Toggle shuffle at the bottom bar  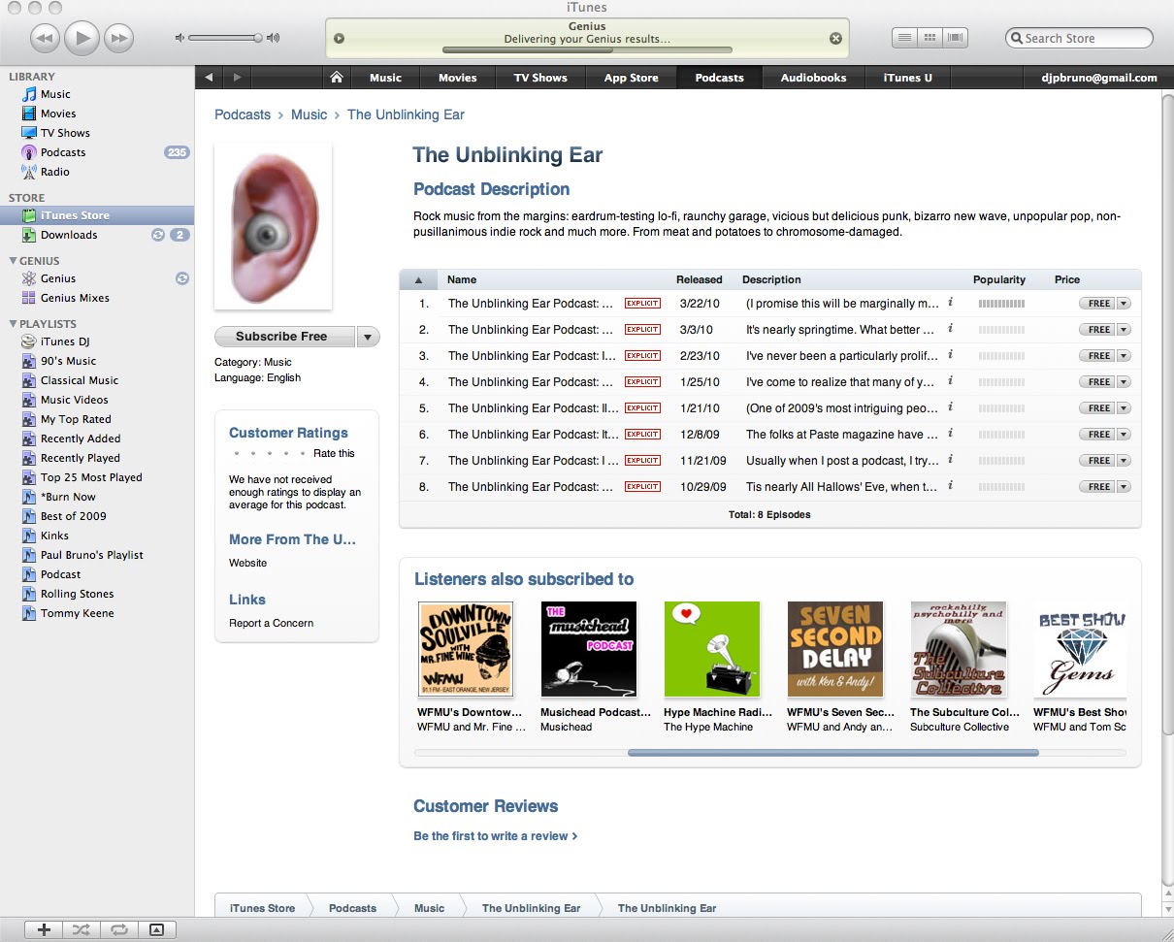point(82,929)
